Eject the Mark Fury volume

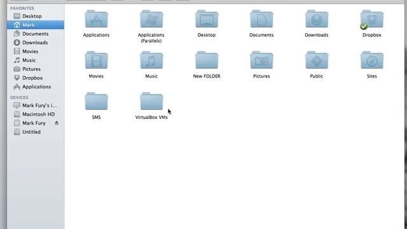point(57,123)
